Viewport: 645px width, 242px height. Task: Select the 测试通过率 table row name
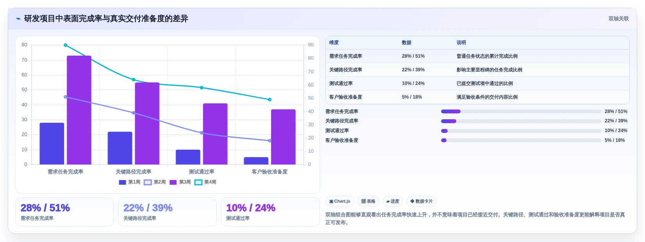pos(341,83)
